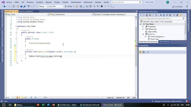Click the warnings count indicator showing 0
Viewport: 191px width, 107px height.
coord(25,97)
